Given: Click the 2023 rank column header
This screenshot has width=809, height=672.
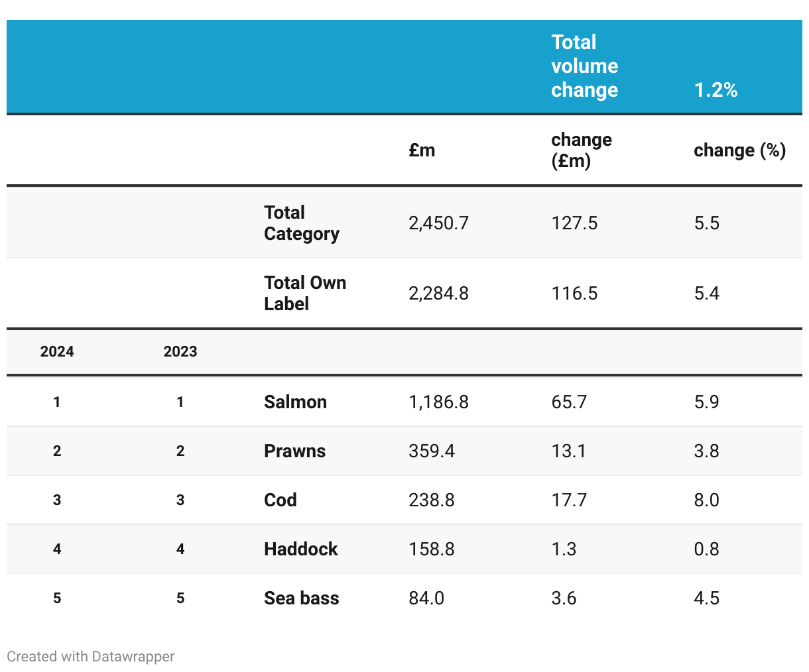Looking at the screenshot, I should (x=180, y=352).
